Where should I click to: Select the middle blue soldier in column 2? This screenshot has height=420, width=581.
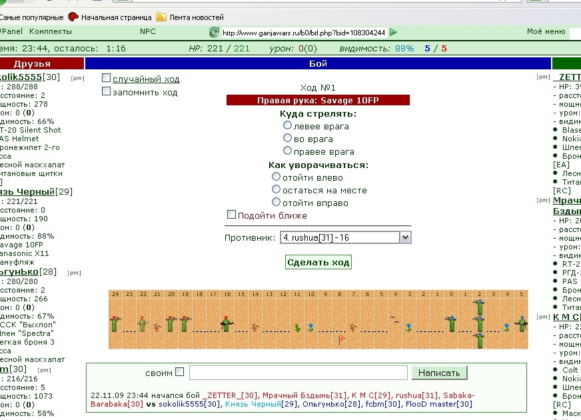[479, 323]
